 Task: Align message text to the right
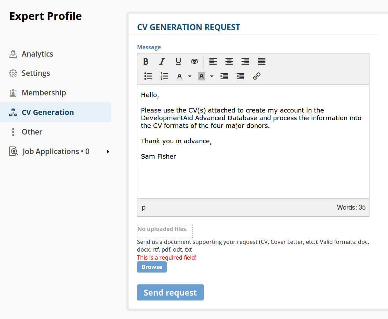pyautogui.click(x=245, y=61)
